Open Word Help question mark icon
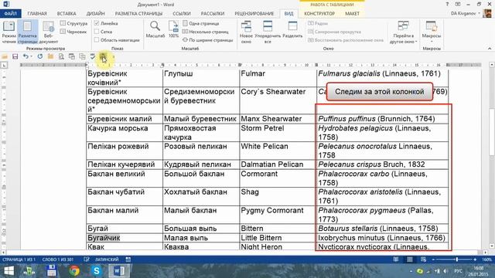This screenshot has height=278, width=495. (447, 5)
